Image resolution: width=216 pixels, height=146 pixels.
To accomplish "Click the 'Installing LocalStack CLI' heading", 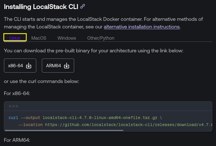I will tap(41, 7).
